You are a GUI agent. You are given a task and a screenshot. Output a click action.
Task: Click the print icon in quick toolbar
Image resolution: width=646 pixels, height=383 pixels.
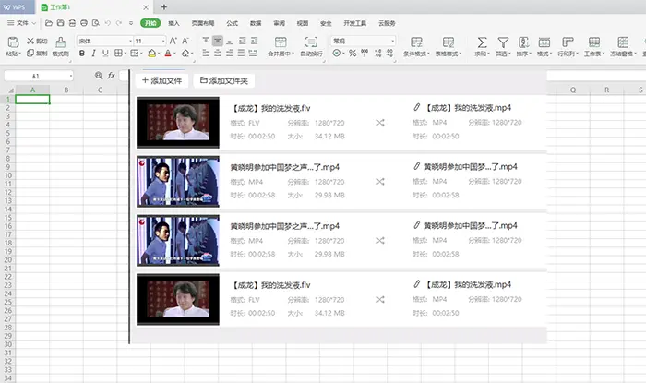click(x=84, y=23)
